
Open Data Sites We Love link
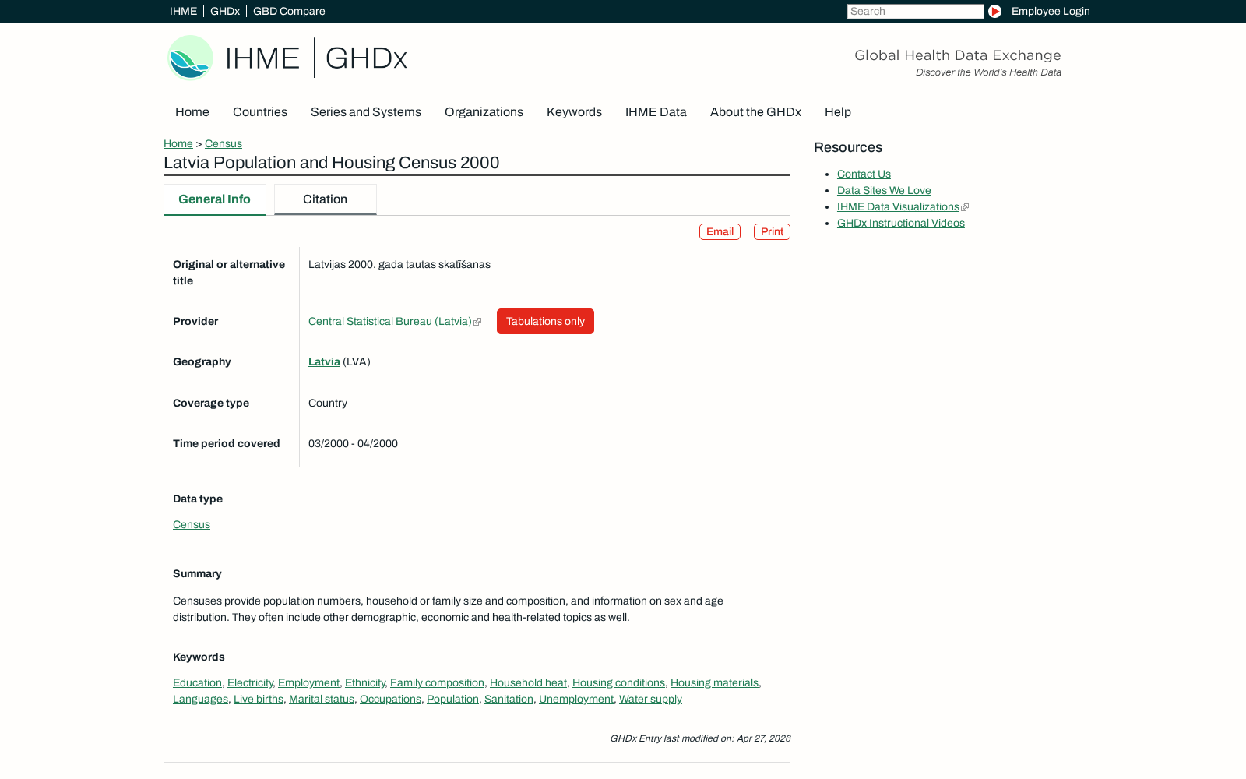884,191
